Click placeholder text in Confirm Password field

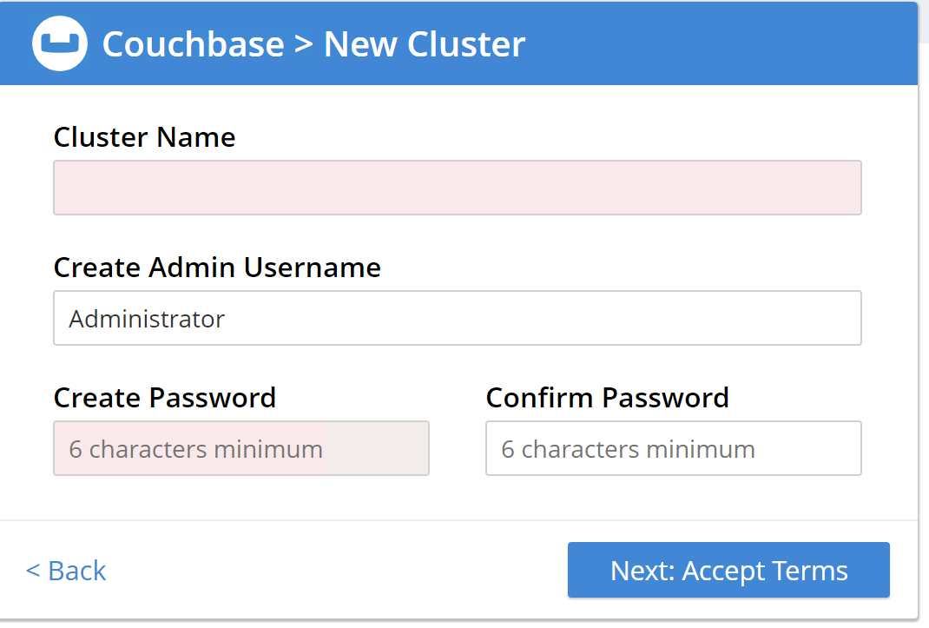click(628, 449)
